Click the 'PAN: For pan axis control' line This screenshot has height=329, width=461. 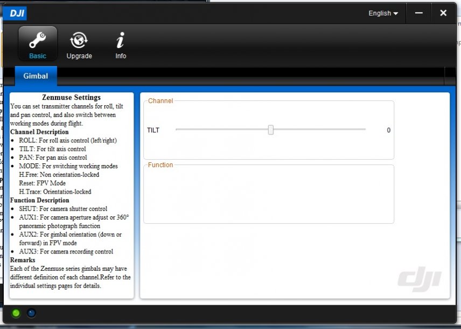[53, 157]
